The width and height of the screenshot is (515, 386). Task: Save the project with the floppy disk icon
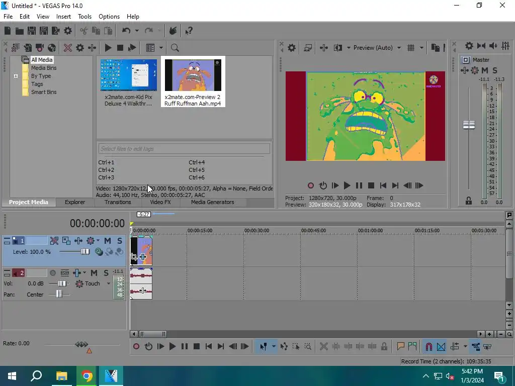pos(32,31)
